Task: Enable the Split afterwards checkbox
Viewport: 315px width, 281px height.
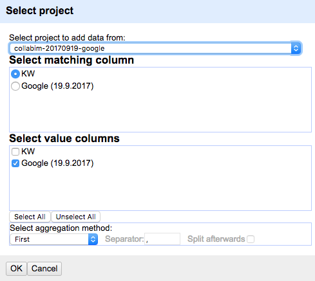Action: [x=251, y=239]
